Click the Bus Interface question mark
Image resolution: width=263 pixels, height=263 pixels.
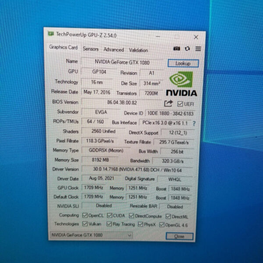(194, 124)
